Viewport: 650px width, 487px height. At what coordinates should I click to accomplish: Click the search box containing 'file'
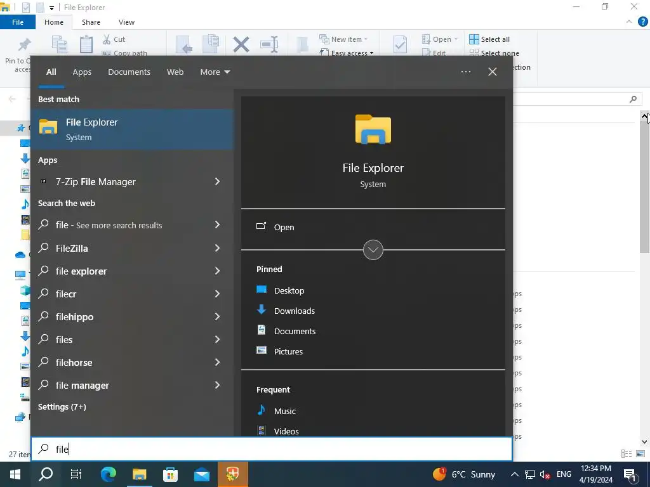272,449
